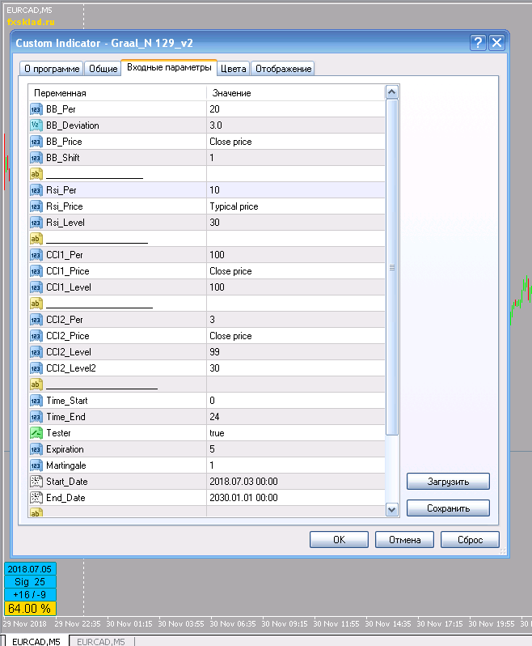Screen dimensions: 532x646
Task: Click the integer icon beside BB_Price
Action: [x=36, y=142]
